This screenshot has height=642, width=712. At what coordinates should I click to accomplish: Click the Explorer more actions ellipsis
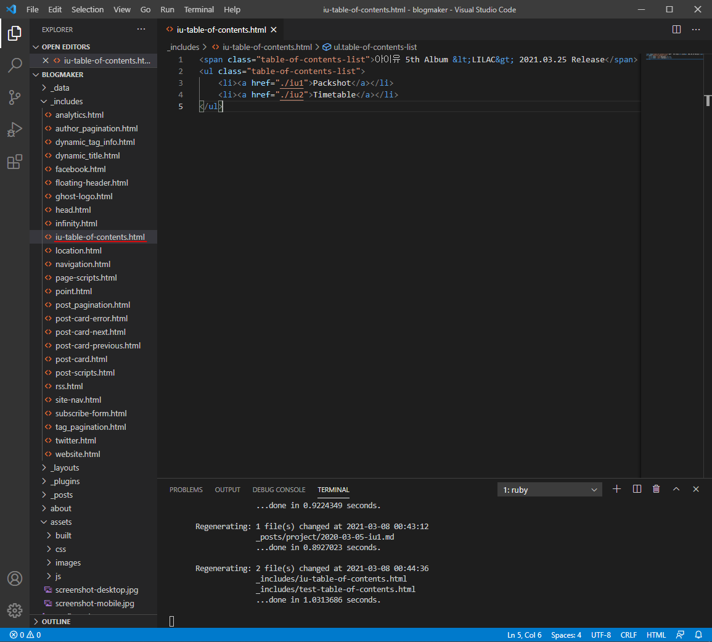pyautogui.click(x=141, y=30)
